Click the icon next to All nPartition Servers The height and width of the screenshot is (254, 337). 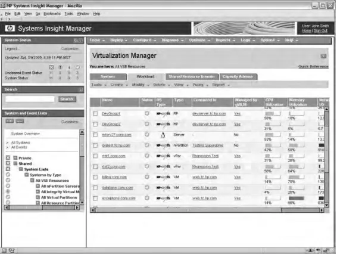point(38,186)
